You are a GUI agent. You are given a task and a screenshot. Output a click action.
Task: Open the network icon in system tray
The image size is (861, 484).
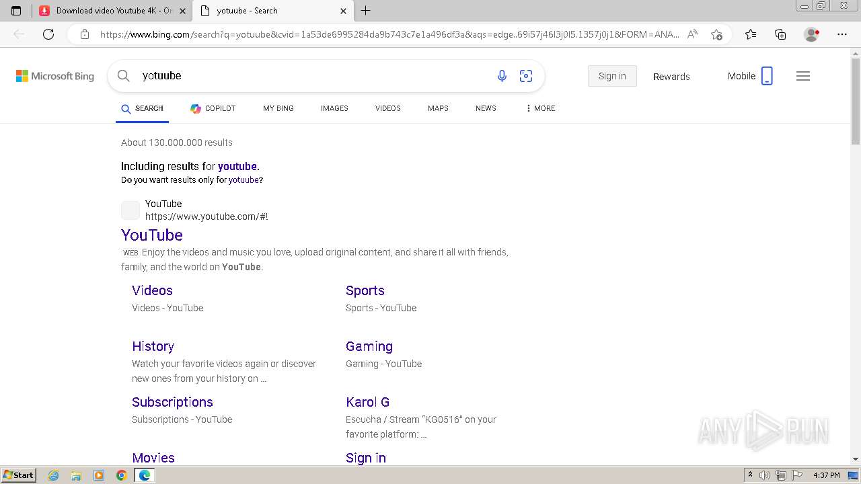pyautogui.click(x=781, y=475)
